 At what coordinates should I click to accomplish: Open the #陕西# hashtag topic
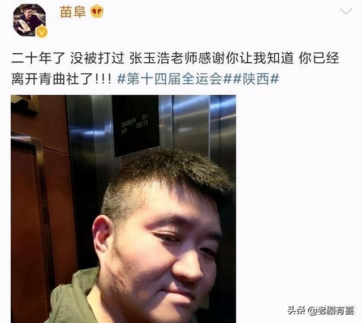tap(256, 79)
